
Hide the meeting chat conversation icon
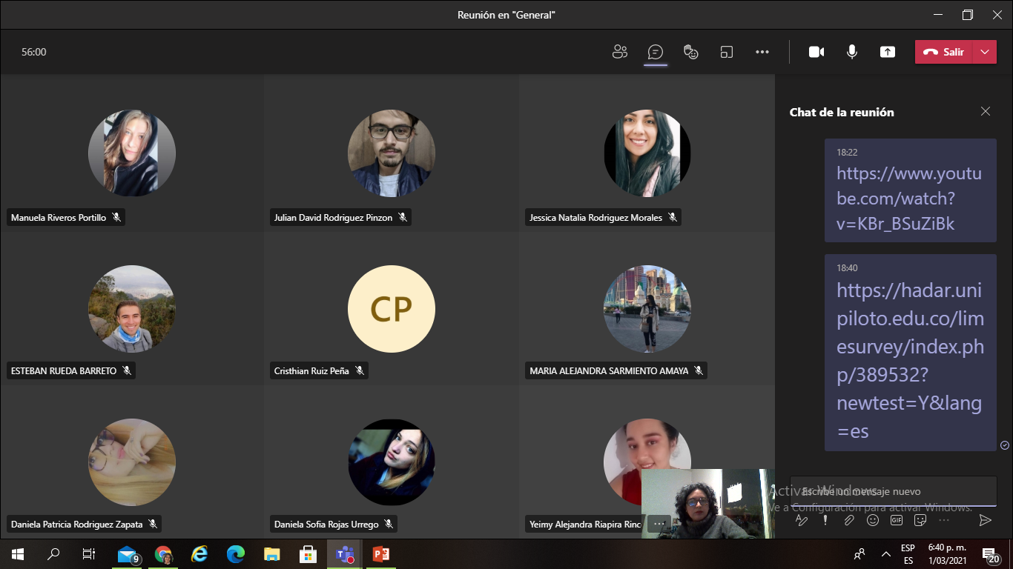click(x=655, y=52)
